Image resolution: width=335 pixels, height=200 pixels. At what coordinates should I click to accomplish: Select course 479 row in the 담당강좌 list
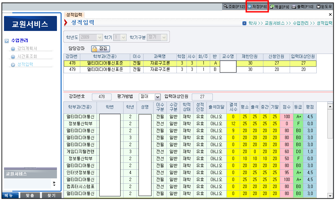(x=190, y=70)
